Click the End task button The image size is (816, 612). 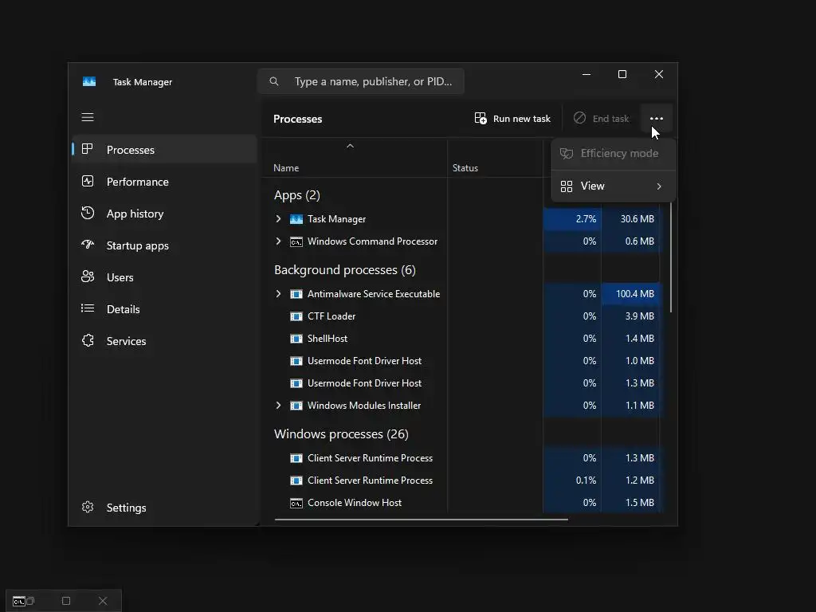(x=602, y=119)
